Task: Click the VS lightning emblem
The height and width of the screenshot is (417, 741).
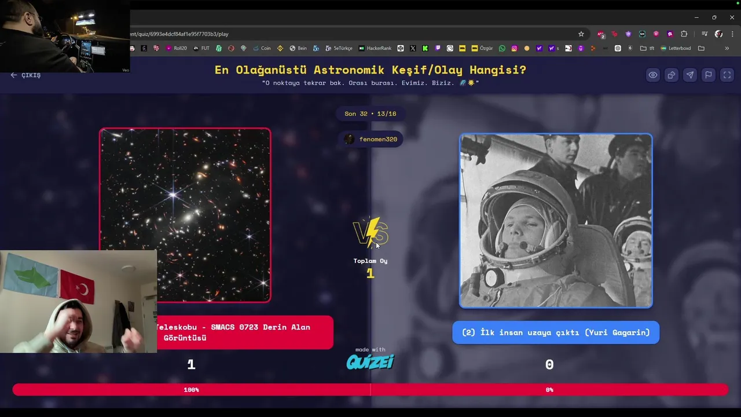Action: 370,232
